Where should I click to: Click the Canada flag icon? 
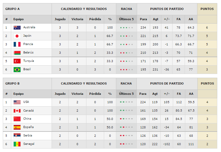click(x=17, y=111)
